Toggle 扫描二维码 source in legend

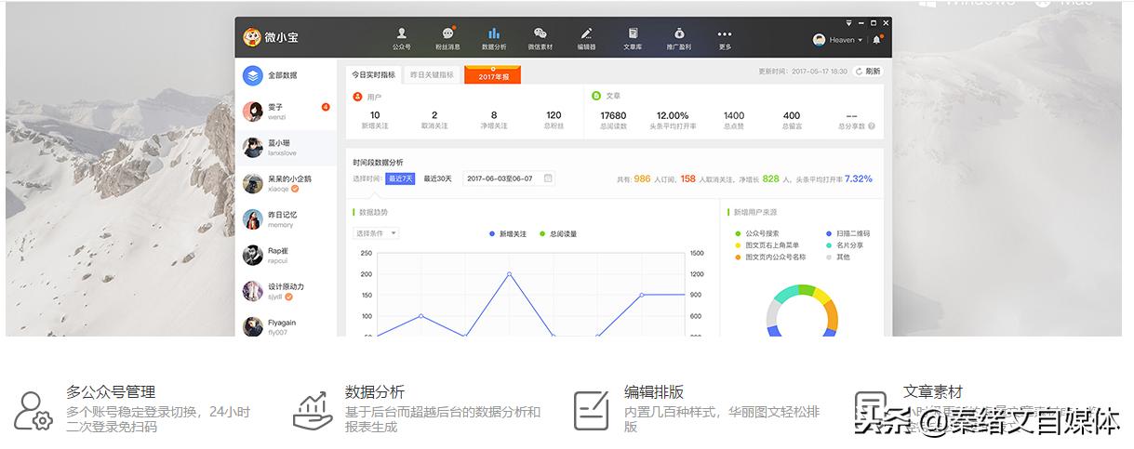click(x=847, y=233)
